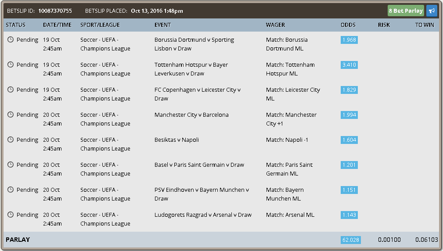Click the TO WIN column header
The height and width of the screenshot is (251, 443).
(x=425, y=25)
